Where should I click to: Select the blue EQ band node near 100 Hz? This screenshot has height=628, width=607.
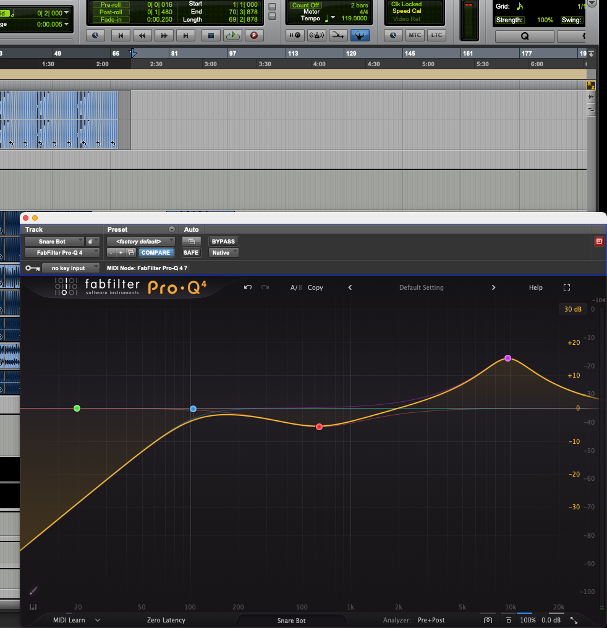tap(193, 409)
